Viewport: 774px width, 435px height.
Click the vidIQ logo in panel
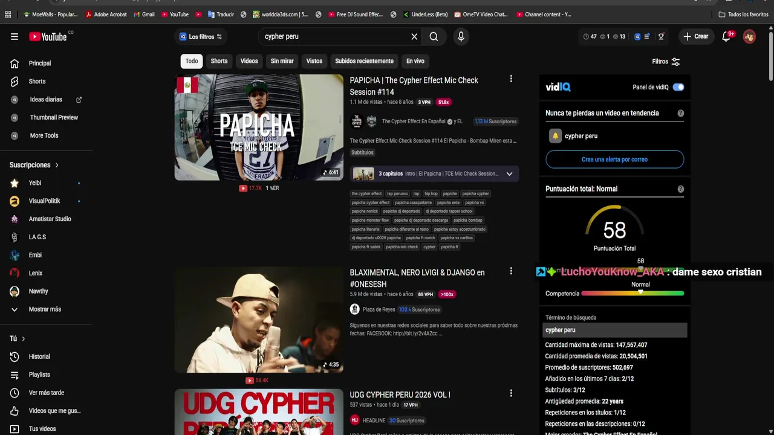(x=558, y=87)
